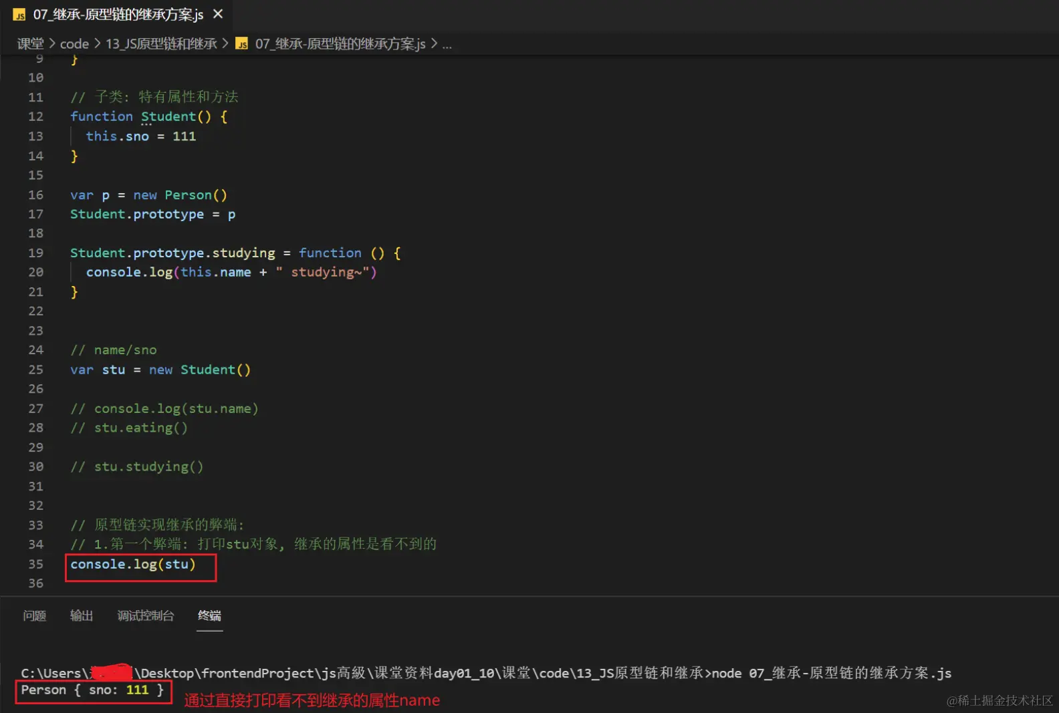Click the comment "// name/sno"
The width and height of the screenshot is (1059, 713).
114,350
